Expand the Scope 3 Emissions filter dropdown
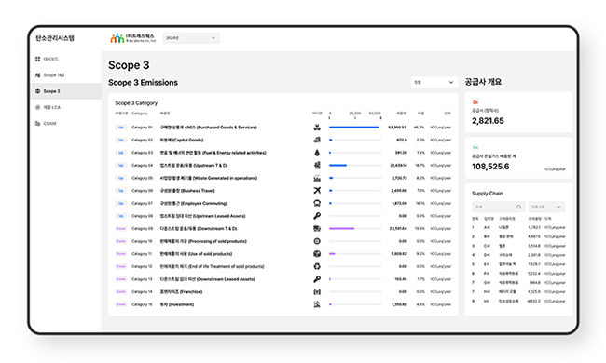This screenshot has height=363, width=606. click(x=434, y=82)
